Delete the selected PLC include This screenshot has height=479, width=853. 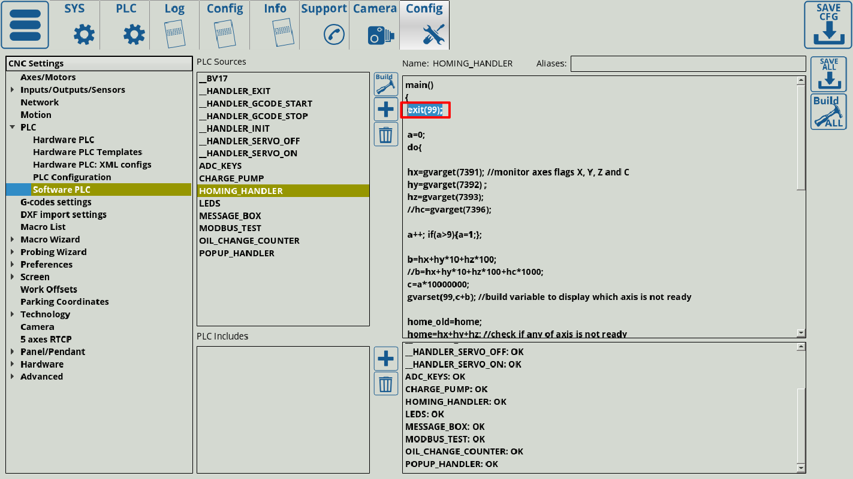(x=385, y=383)
